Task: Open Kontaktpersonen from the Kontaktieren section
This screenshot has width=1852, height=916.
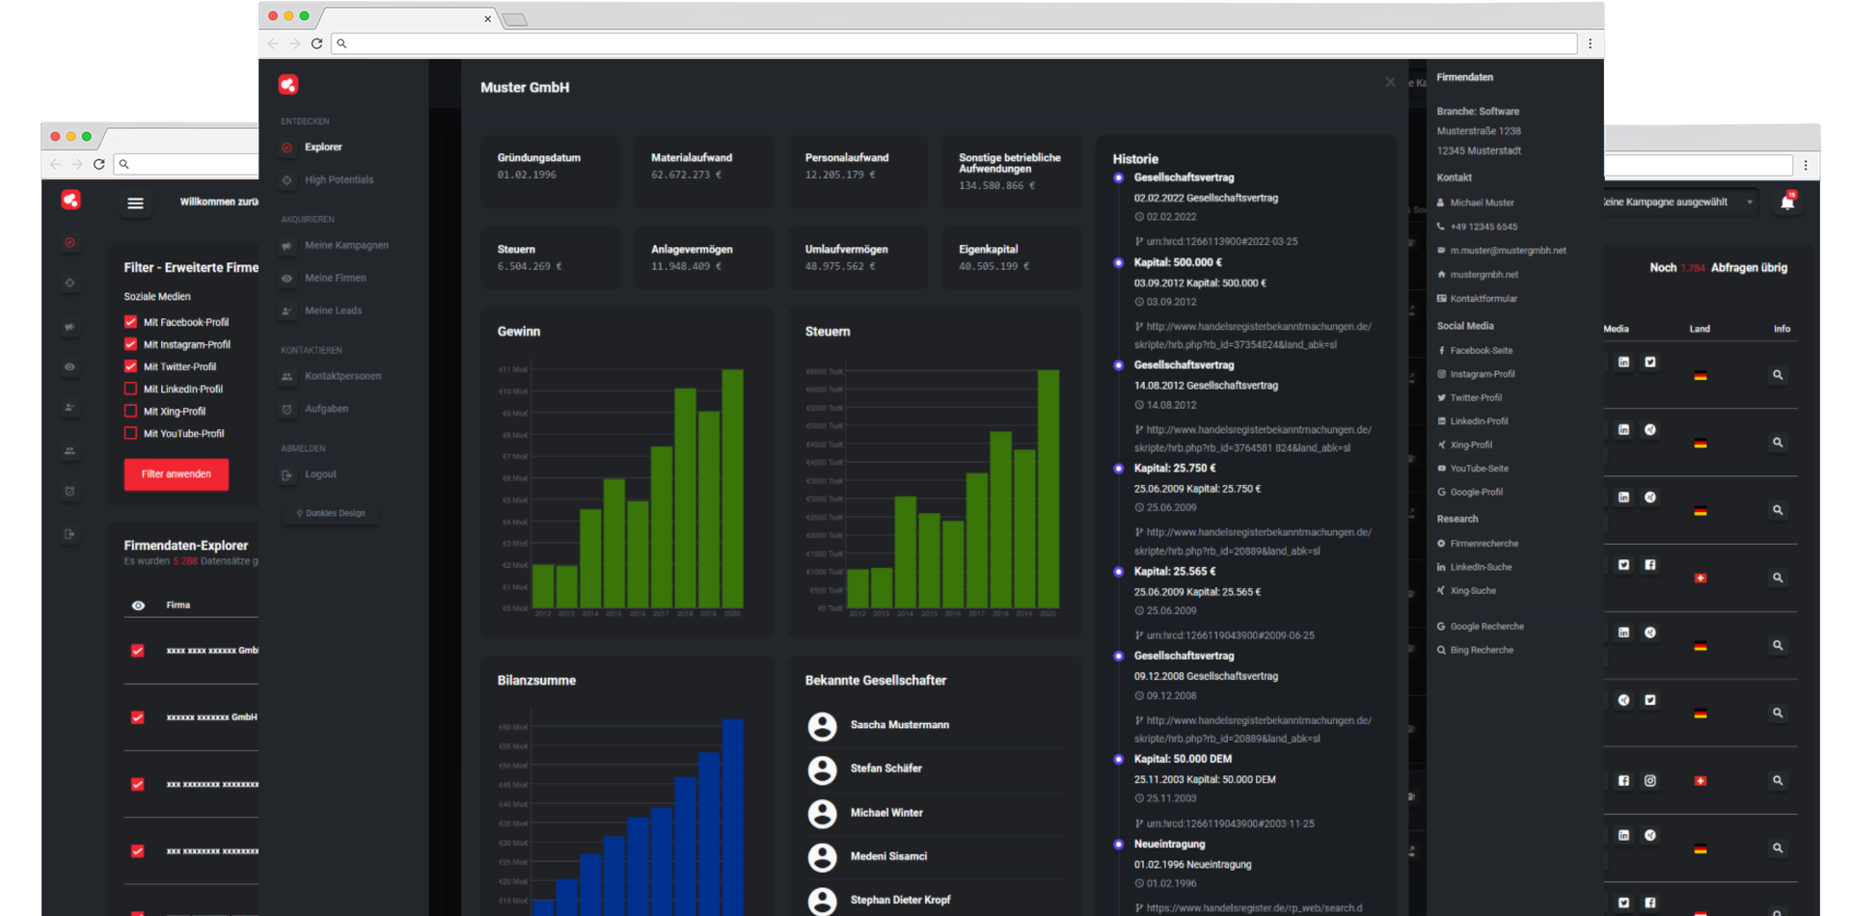Action: 343,376
